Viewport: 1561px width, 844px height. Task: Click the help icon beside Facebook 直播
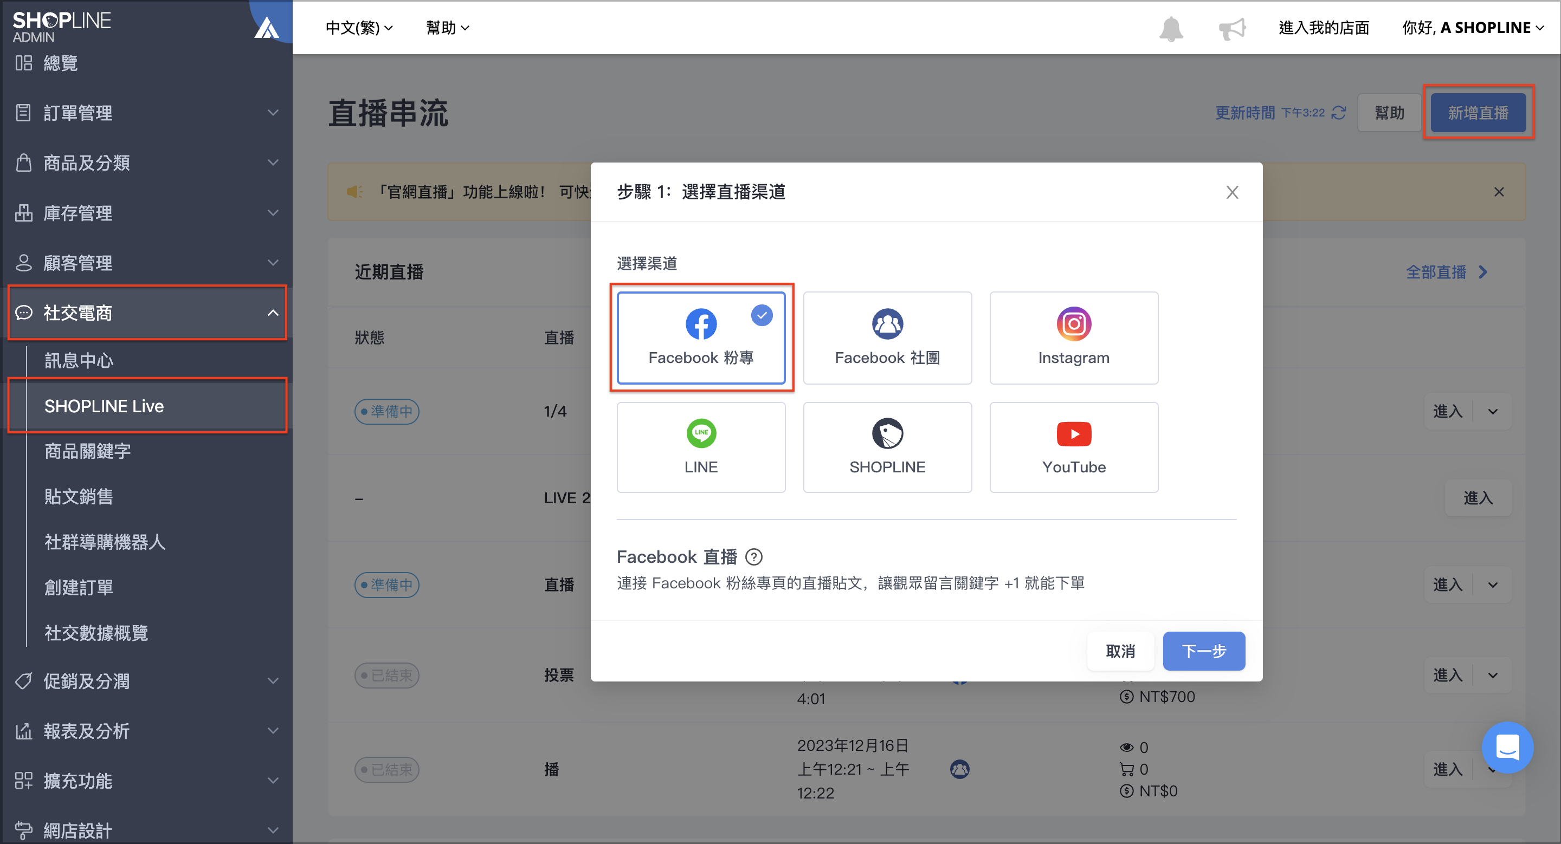[x=754, y=556]
